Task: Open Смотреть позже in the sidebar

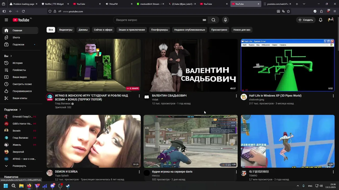Action: tap(20, 84)
